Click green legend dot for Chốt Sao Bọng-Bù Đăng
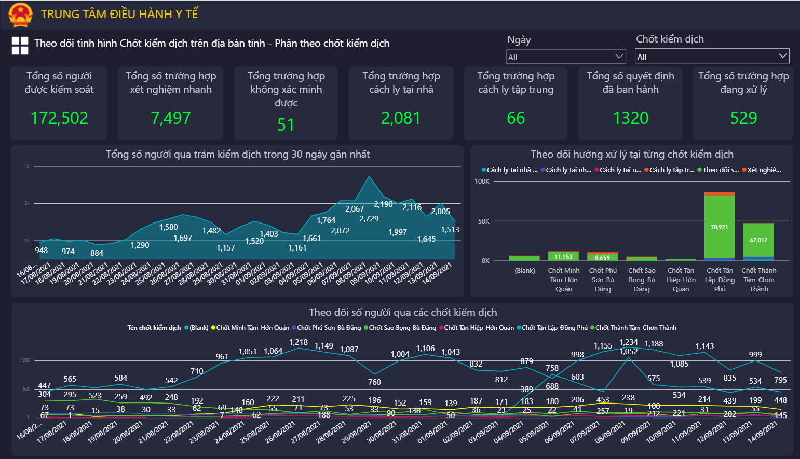This screenshot has height=459, width=800. tap(366, 328)
